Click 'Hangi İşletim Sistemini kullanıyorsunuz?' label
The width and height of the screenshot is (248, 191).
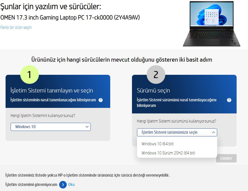[43, 115]
